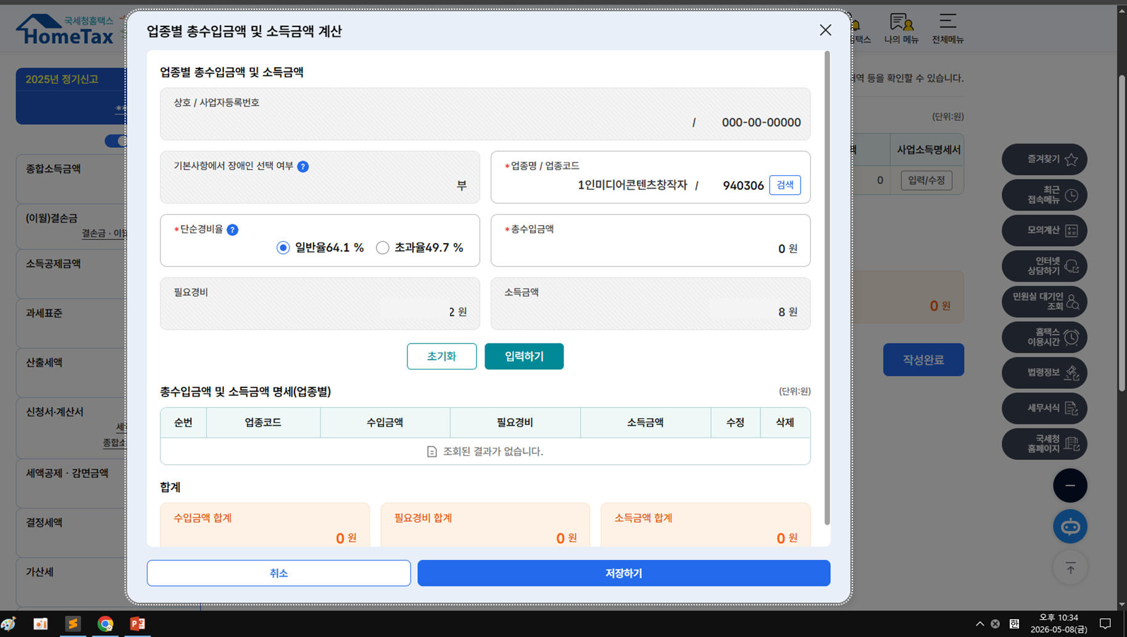The image size is (1127, 637).
Task: Open 법령정보 gavel shortcut
Action: (x=1044, y=372)
